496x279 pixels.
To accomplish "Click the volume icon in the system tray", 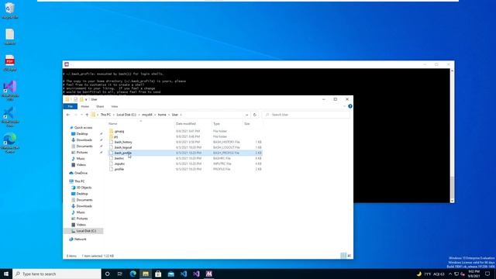I will [x=463, y=274].
